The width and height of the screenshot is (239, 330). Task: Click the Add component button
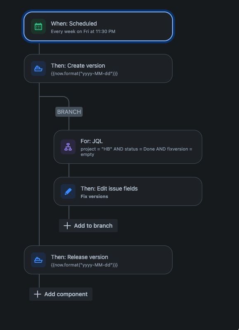pyautogui.click(x=61, y=294)
